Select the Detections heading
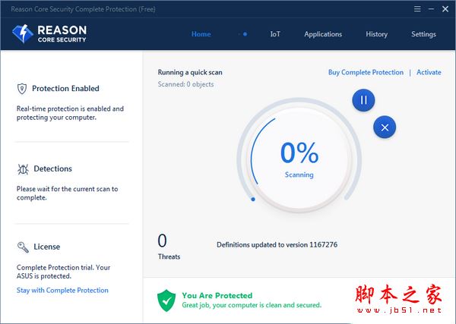This screenshot has width=456, height=324. click(52, 168)
